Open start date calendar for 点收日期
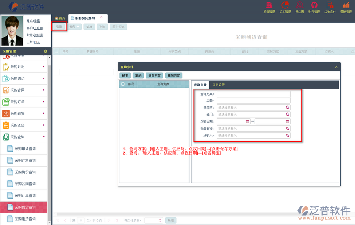This screenshot has height=225, width=355. tap(248, 121)
